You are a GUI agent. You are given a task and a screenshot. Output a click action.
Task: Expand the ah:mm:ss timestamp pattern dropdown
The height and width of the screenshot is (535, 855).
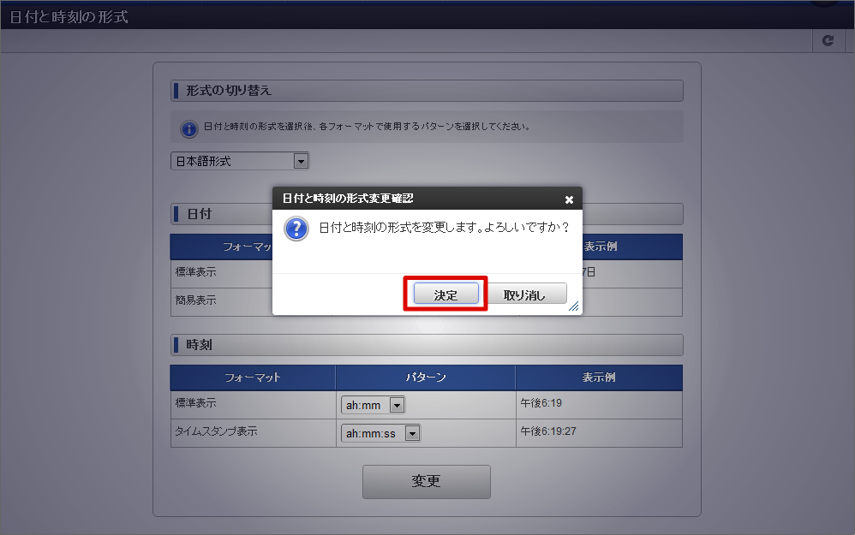(x=380, y=433)
